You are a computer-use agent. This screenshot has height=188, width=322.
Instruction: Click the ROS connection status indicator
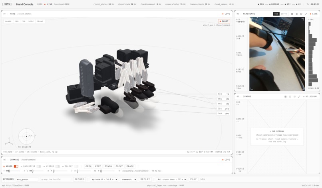point(261,4)
